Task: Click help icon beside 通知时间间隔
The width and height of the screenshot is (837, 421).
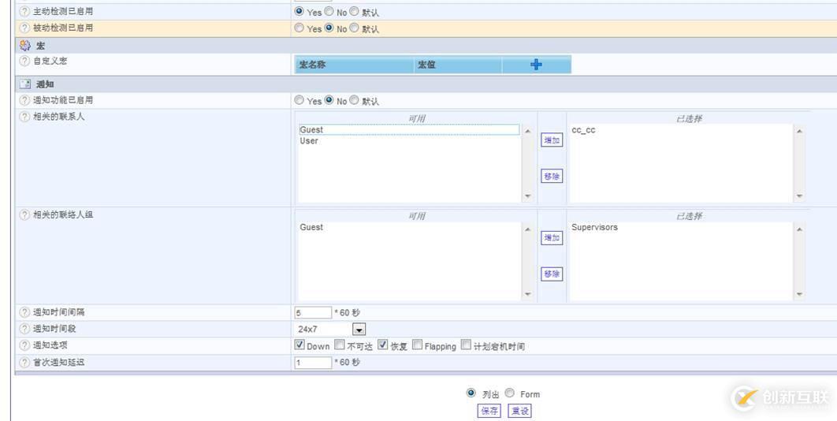Action: [x=24, y=312]
